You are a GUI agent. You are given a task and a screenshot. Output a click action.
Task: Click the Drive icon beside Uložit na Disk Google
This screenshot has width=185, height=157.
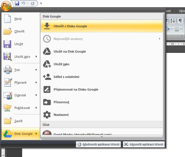tap(47, 51)
